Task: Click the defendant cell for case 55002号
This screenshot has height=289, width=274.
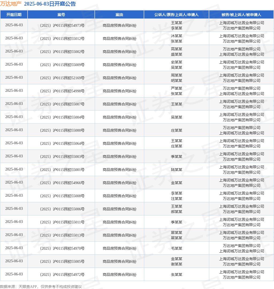Action: point(241,52)
